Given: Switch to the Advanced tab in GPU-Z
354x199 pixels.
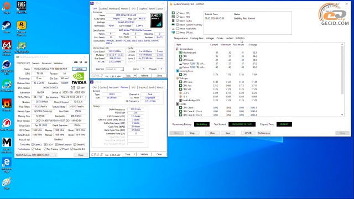Looking at the screenshot, I should point(46,63).
